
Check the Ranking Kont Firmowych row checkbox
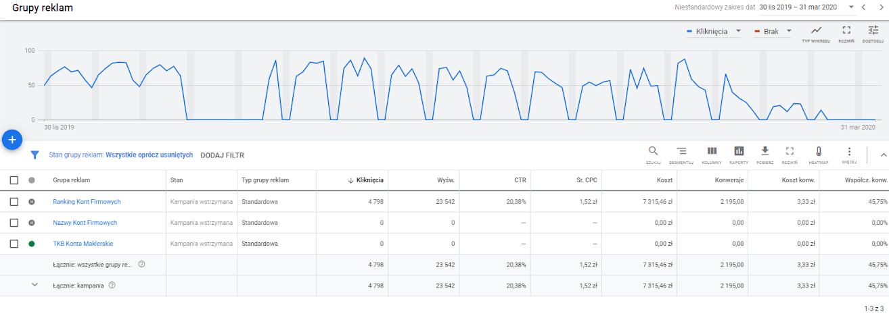pos(14,201)
